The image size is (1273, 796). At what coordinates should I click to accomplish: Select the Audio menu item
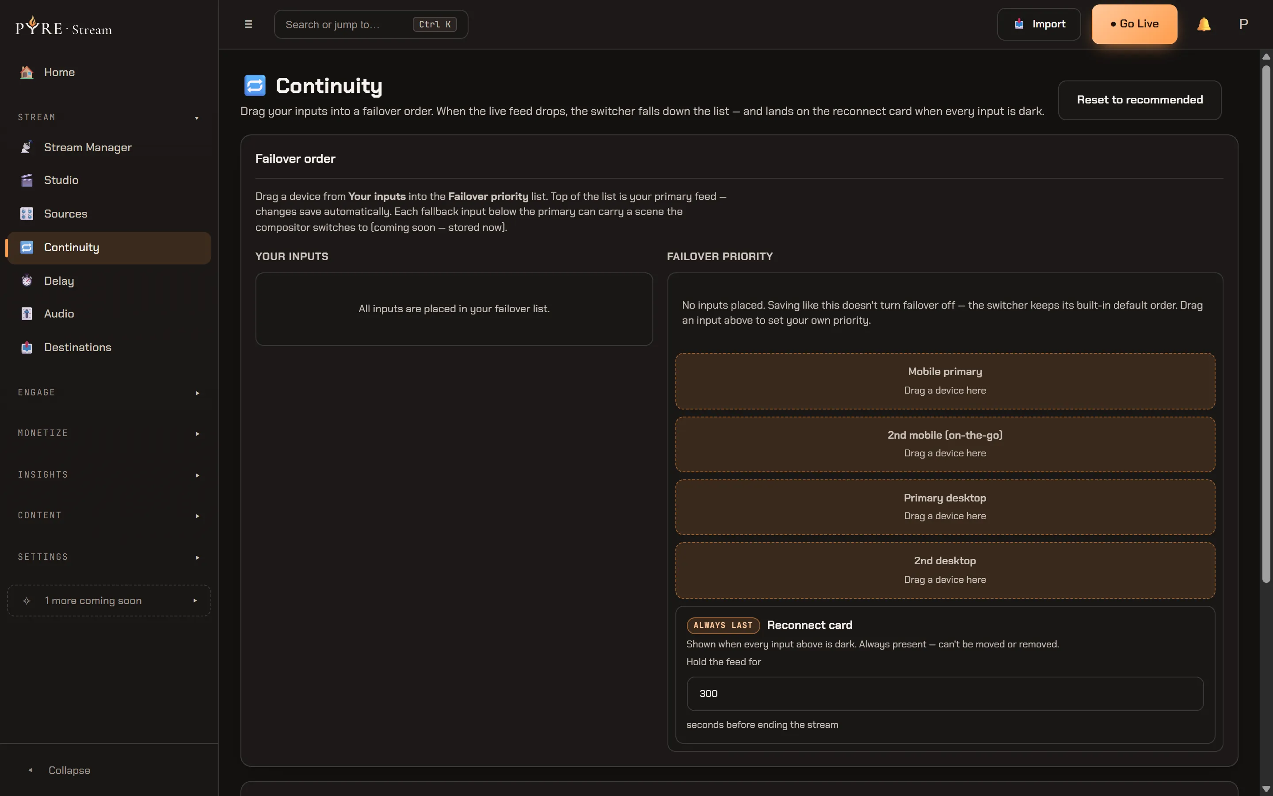[x=109, y=314]
